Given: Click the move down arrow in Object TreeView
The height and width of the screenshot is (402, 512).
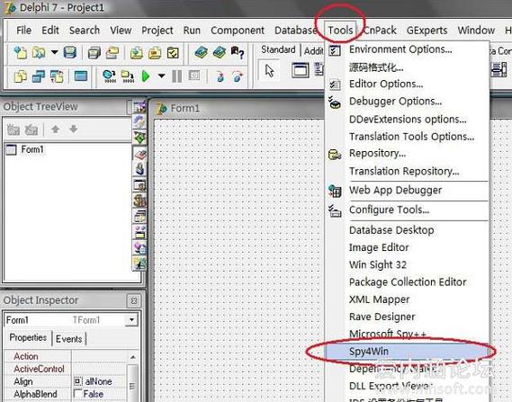Looking at the screenshot, I should click(74, 130).
